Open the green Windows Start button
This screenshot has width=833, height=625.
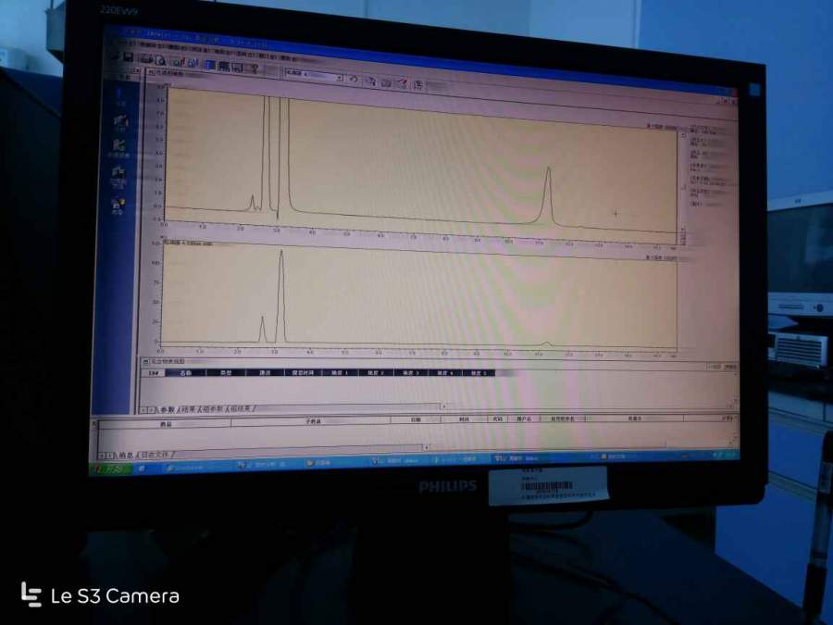(110, 469)
